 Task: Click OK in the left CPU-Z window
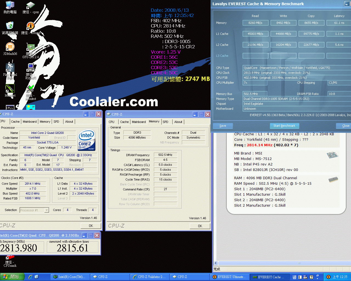click(x=91, y=226)
